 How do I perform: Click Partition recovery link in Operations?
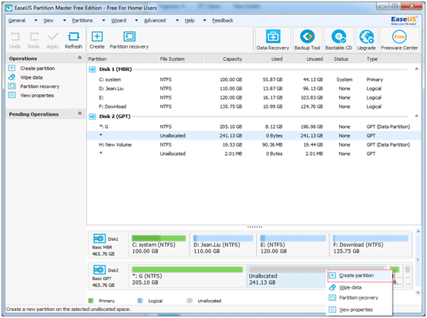pos(40,86)
